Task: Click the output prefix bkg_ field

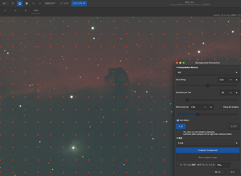Action: tap(223, 165)
